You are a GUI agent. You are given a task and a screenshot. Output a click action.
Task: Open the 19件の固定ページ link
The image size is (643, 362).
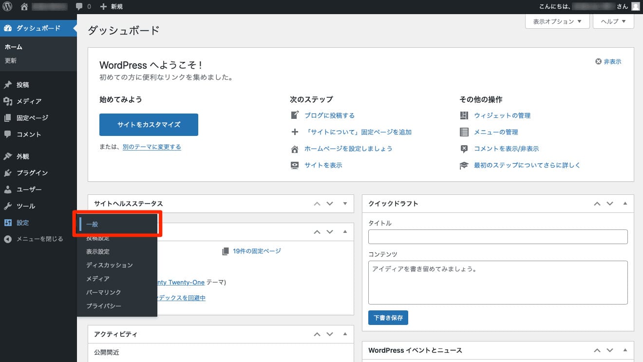click(257, 251)
